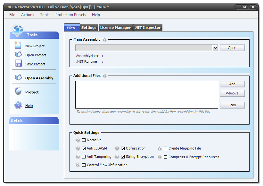Tick the Compress & Encrypt Resources checkbox
263x186 pixels.
166,157
